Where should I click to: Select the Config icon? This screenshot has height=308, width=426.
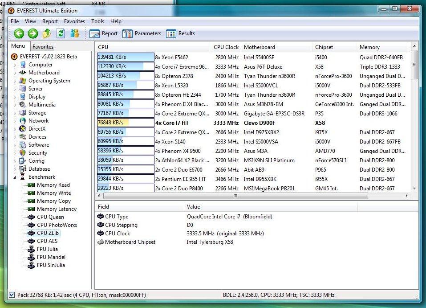tap(23, 161)
